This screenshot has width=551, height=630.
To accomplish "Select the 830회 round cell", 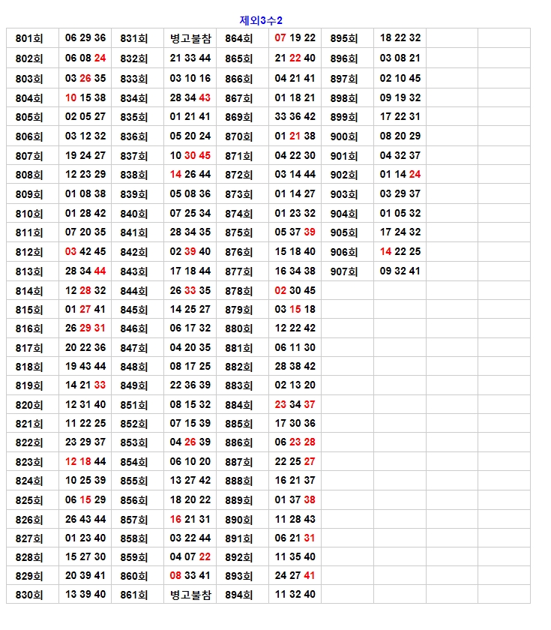I will click(29, 595).
